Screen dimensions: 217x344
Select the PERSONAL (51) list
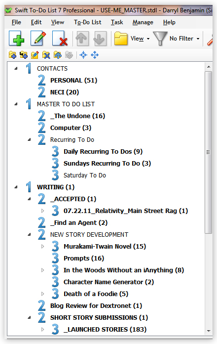pyautogui.click(x=73, y=80)
